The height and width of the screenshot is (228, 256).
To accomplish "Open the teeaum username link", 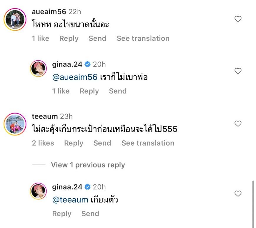I will click(x=45, y=117).
